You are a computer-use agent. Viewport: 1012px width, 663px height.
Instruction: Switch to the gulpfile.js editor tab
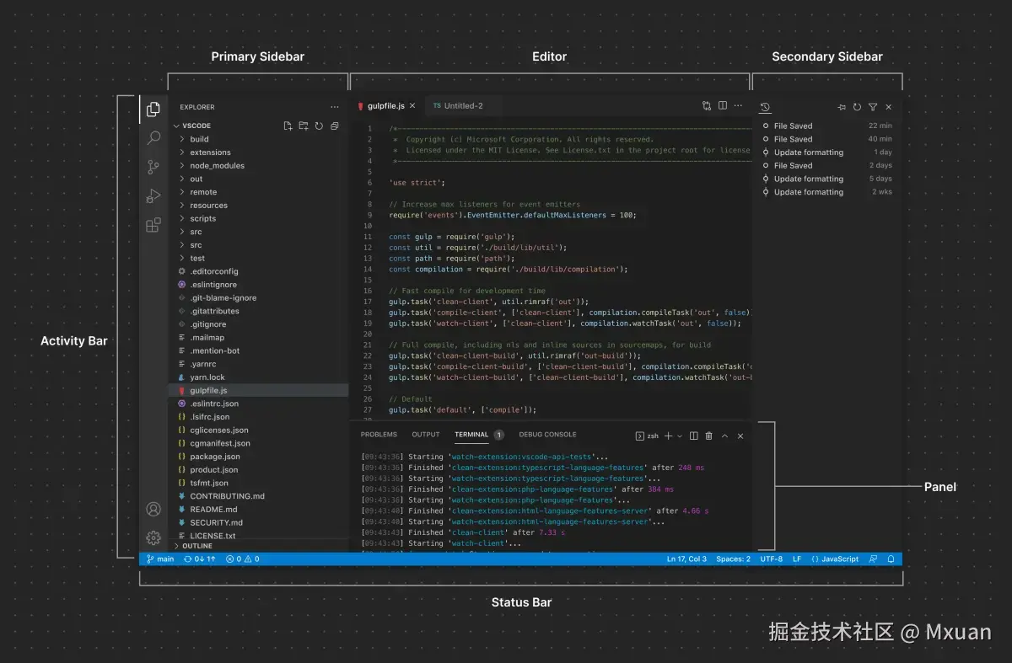point(386,106)
